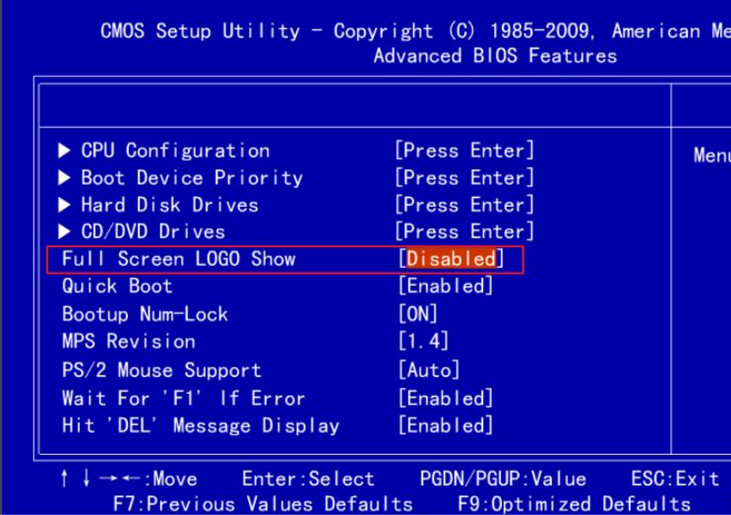Select the CD/DVD Drives entry
Screen dimensions: 731x515
153,232
